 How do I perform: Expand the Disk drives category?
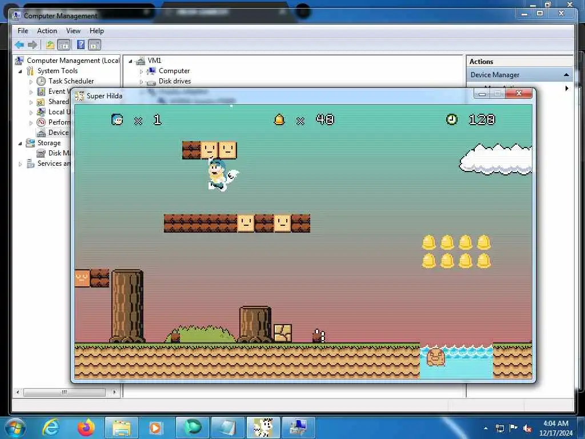point(141,82)
